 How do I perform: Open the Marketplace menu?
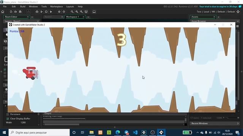pos(57,6)
